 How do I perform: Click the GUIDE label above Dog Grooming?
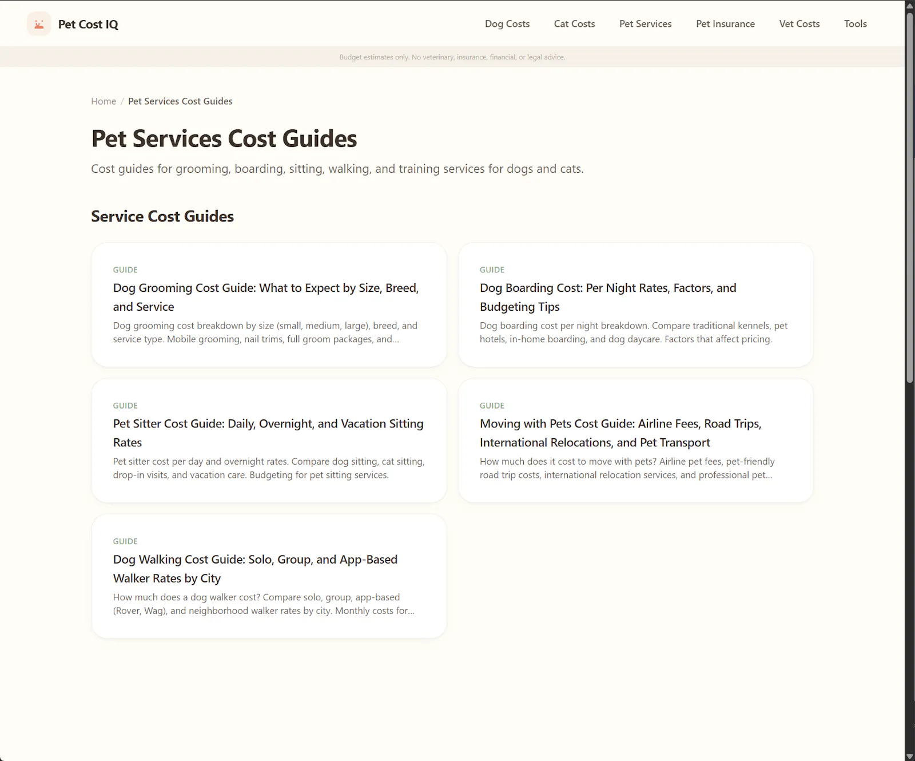(125, 269)
